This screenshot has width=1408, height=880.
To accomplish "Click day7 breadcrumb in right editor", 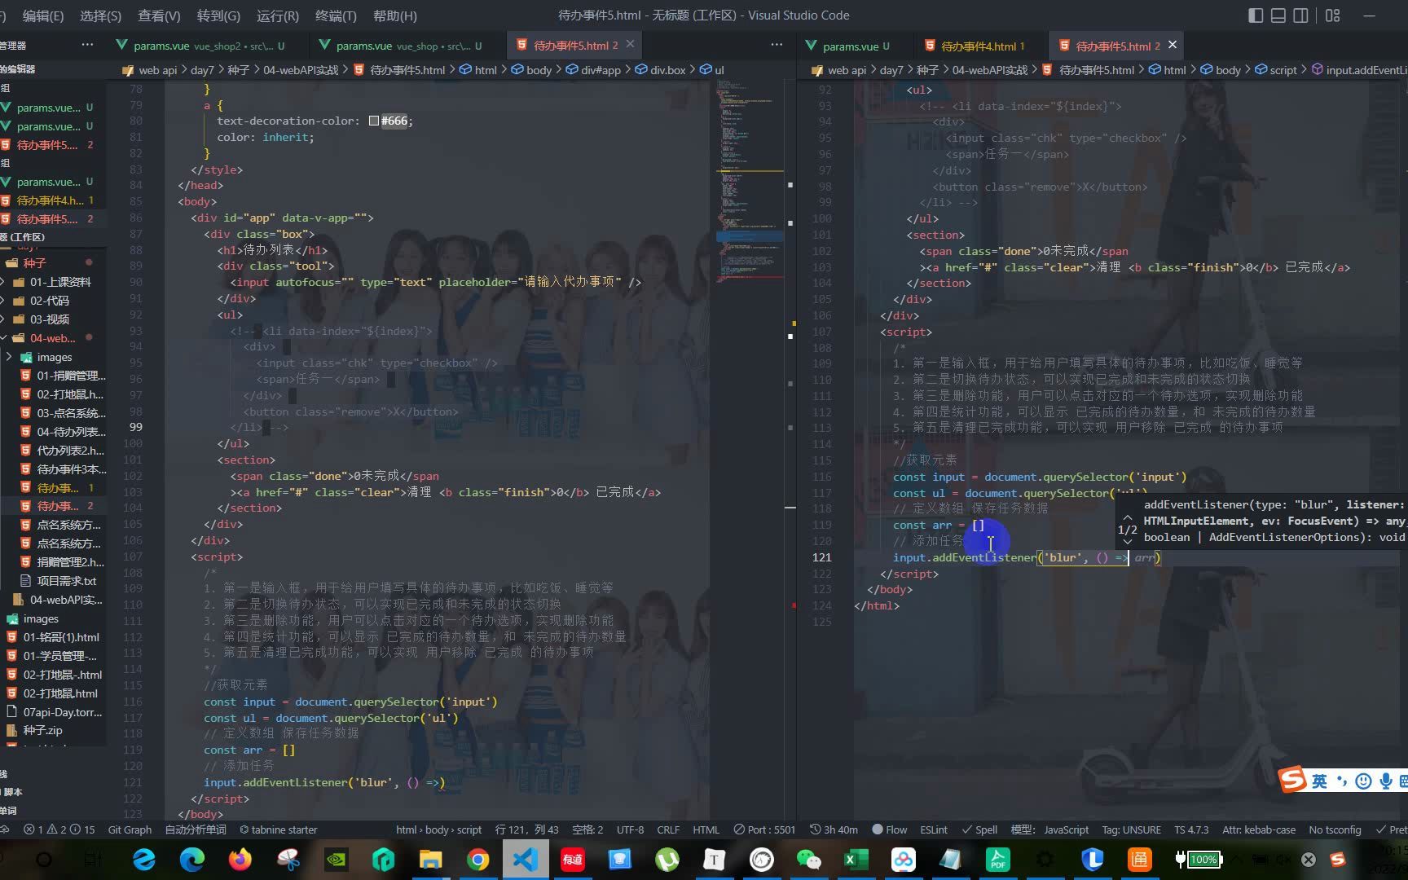I will (891, 70).
